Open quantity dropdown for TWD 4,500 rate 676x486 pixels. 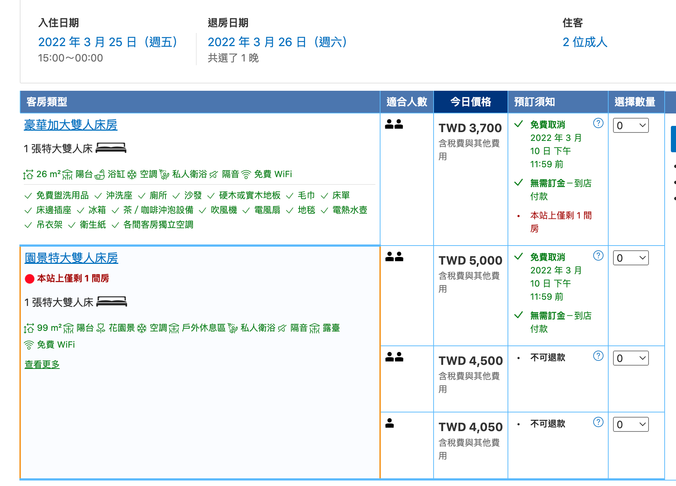tap(631, 358)
